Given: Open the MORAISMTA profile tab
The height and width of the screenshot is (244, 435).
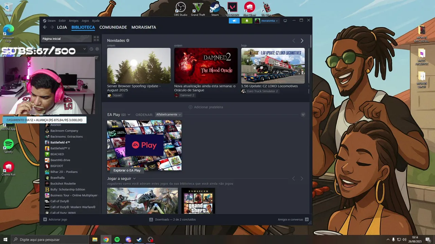Looking at the screenshot, I should (x=144, y=27).
